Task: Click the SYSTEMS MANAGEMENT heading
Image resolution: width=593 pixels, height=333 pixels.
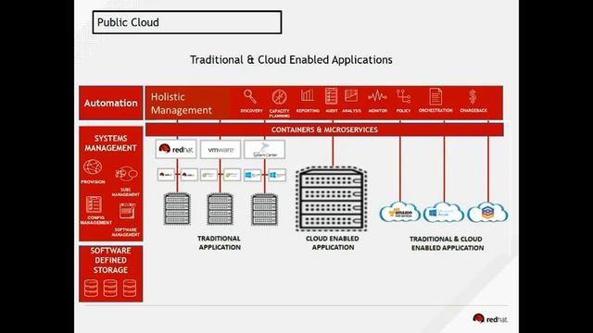Action: [111, 143]
